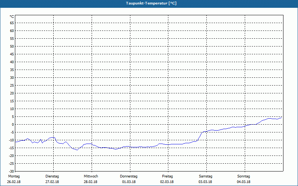Click the 15 axis label
The width and height of the screenshot is (298, 186).
click(12, 101)
